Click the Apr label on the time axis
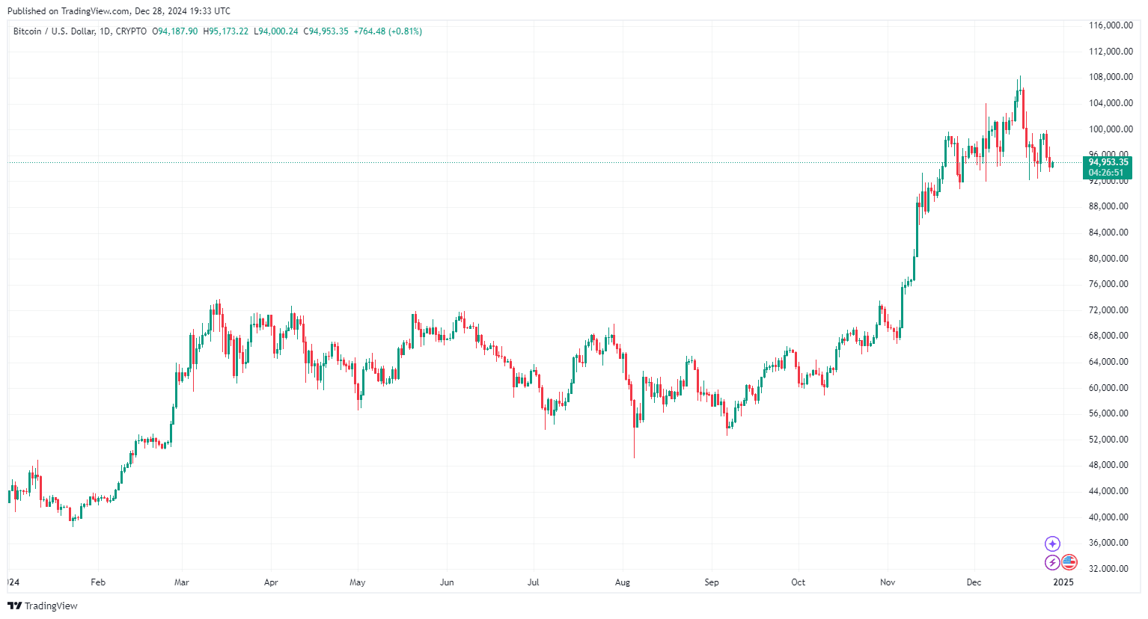This screenshot has height=619, width=1148. click(x=271, y=582)
